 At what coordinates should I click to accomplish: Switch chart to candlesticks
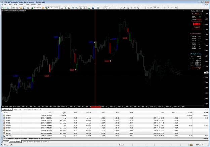66,8
